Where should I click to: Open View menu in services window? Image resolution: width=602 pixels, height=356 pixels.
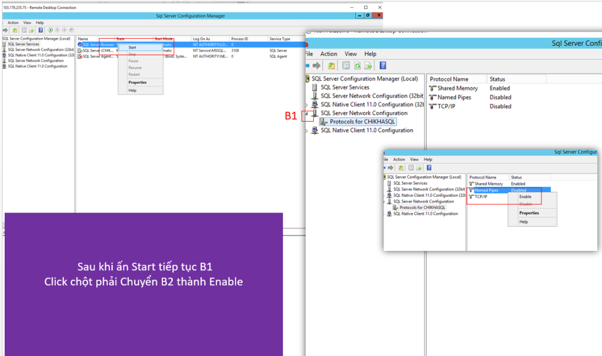click(x=27, y=23)
